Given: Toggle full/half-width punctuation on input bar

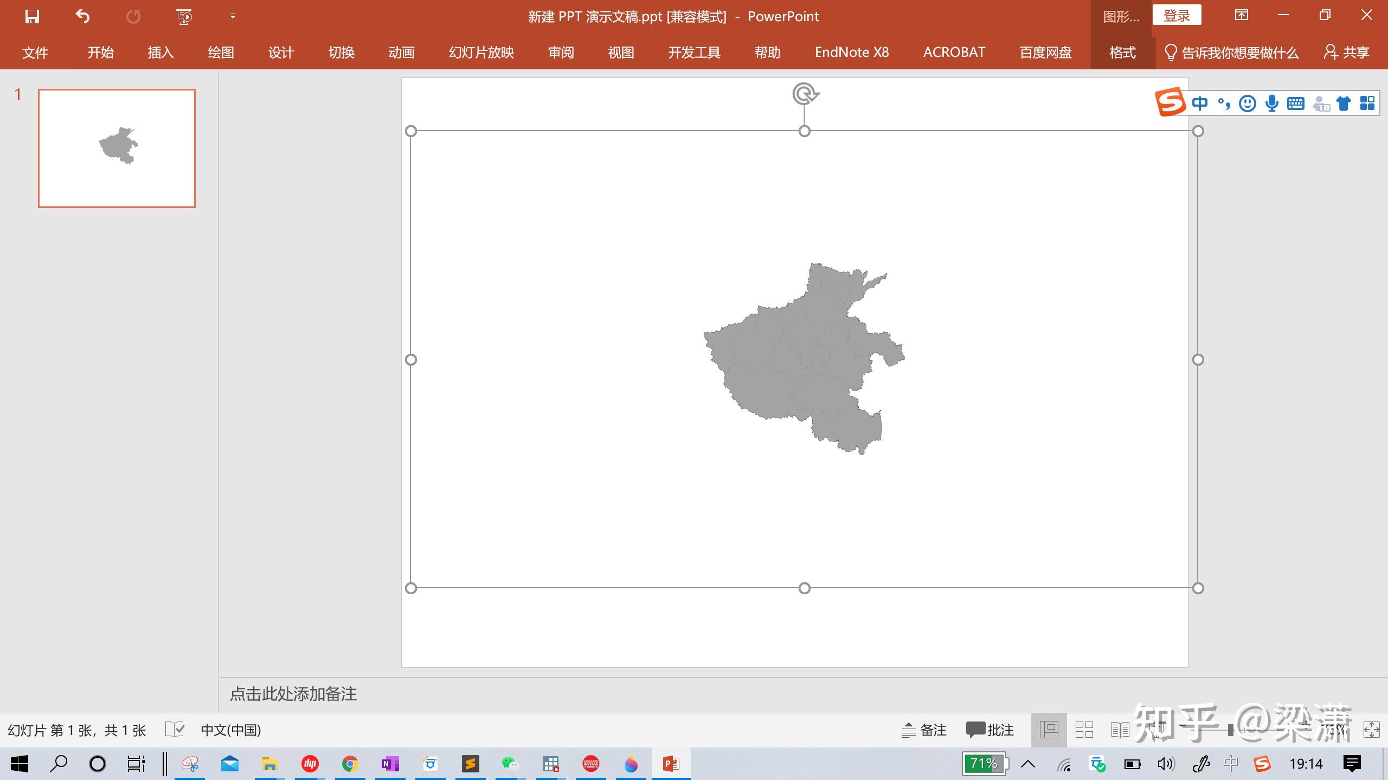Looking at the screenshot, I should point(1224,103).
